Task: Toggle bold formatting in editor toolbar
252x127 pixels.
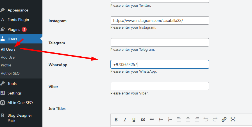Action: [116, 119]
